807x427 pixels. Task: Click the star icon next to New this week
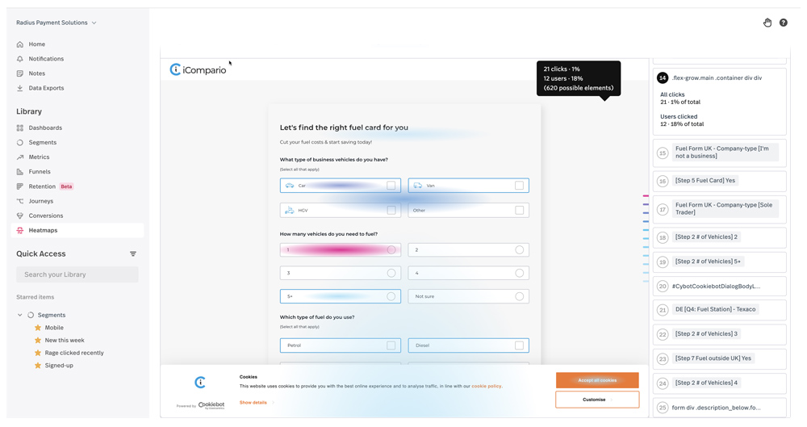point(38,341)
